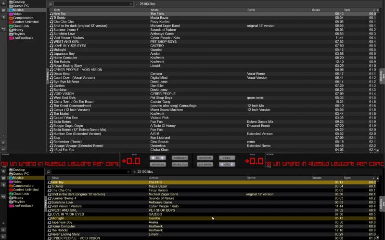The height and width of the screenshot is (240, 385).
Task: Click the folders side tab in lower browser
Action: click(x=45, y=204)
